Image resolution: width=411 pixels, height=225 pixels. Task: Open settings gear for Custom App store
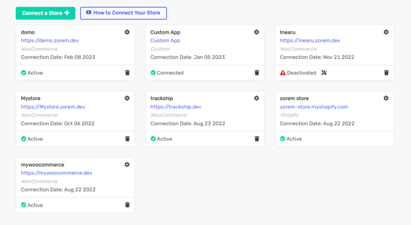tap(256, 32)
